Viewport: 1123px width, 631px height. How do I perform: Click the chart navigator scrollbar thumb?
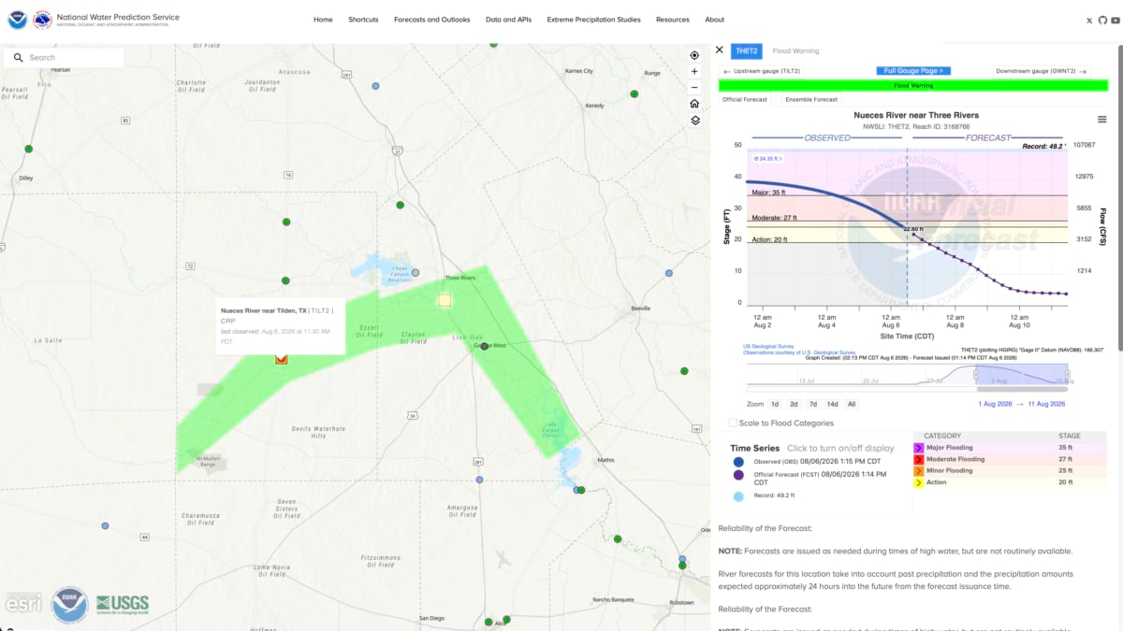[1022, 389]
